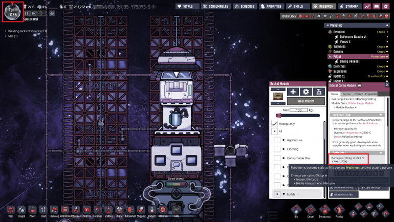Select the Cancel tool
This screenshot has width=394, height=222.
pyautogui.click(x=310, y=210)
